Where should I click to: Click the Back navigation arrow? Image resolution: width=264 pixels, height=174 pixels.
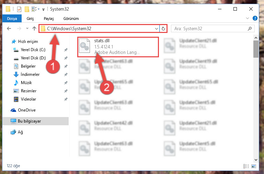[x=9, y=28]
